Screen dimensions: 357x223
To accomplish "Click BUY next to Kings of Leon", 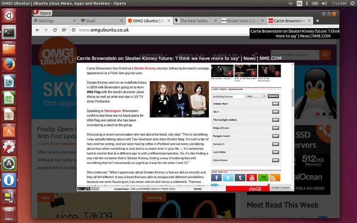I will tap(275, 128).
